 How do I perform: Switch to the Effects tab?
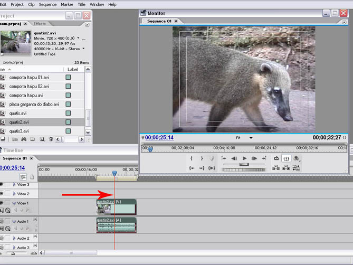click(x=40, y=24)
